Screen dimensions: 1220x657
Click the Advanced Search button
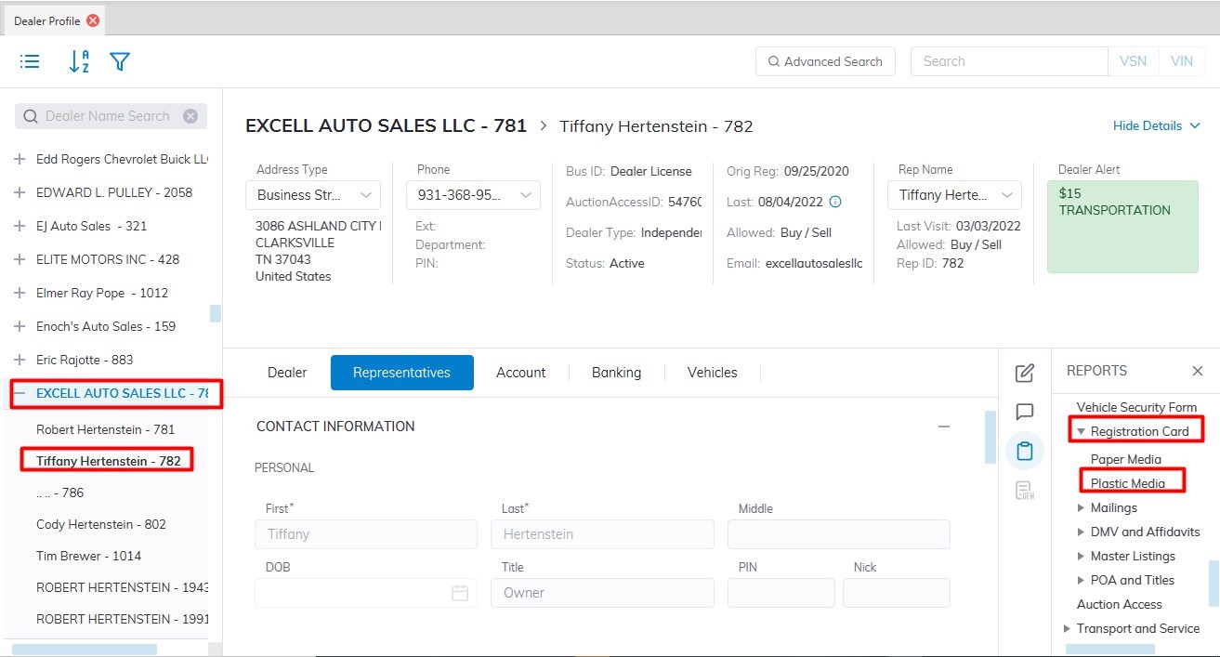click(825, 61)
